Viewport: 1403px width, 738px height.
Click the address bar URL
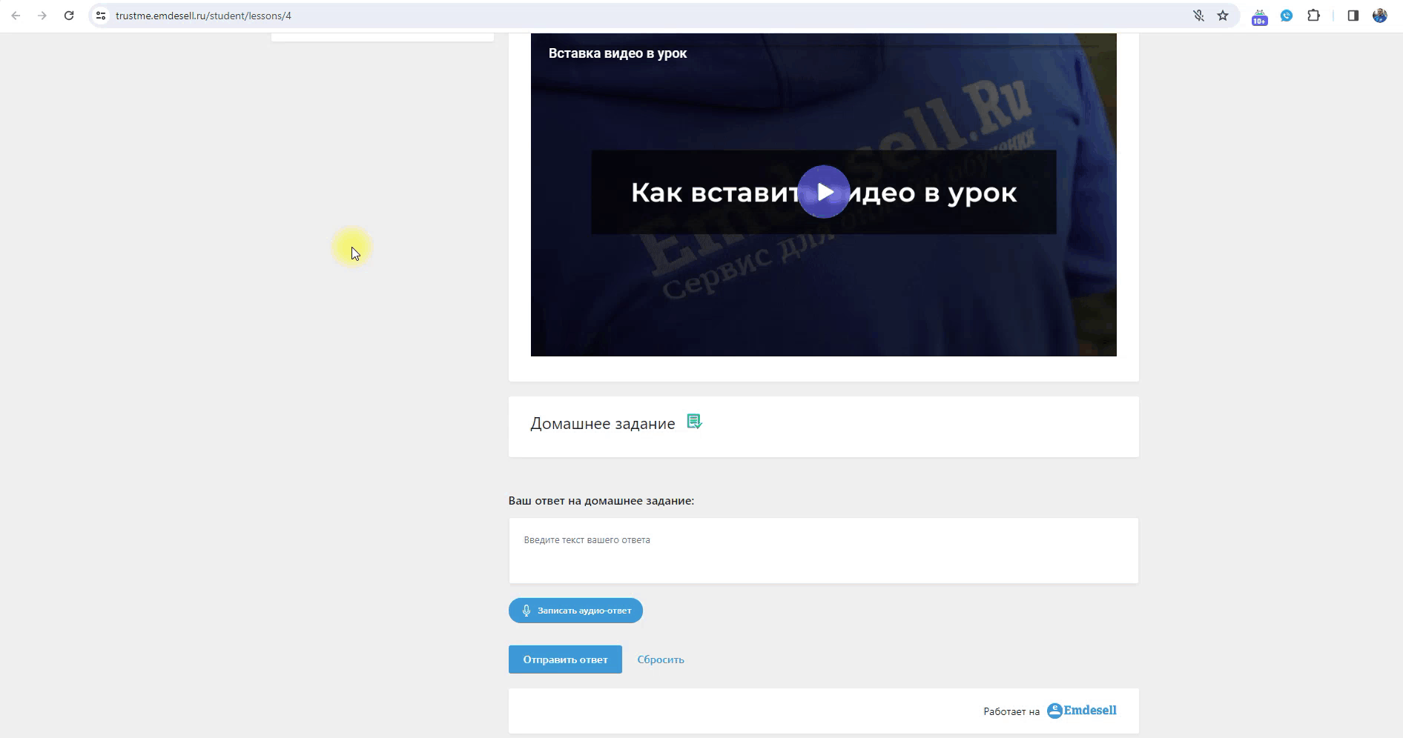coord(203,16)
